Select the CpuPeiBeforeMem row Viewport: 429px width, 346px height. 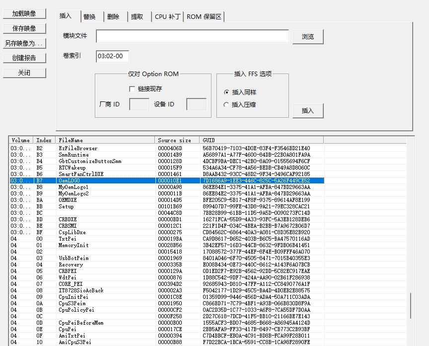pos(167,323)
